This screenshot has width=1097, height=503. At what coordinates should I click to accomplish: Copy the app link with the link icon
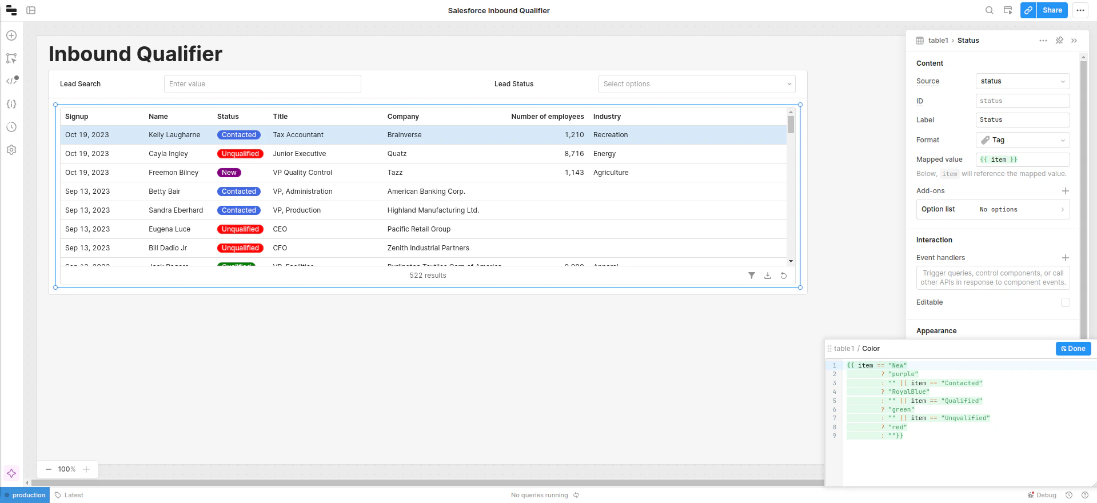(1028, 10)
